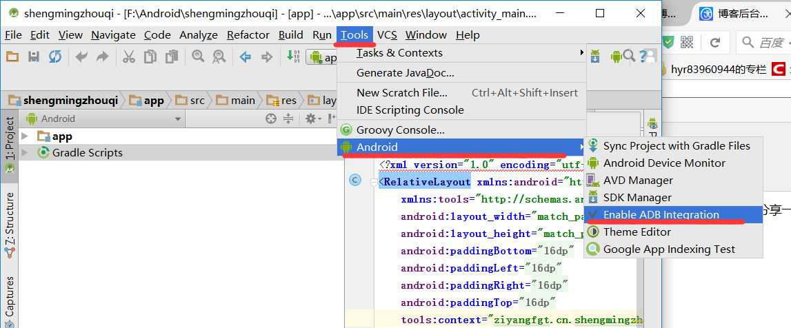The height and width of the screenshot is (328, 791).
Task: Choose Google App Indexing Test
Action: pyautogui.click(x=674, y=249)
